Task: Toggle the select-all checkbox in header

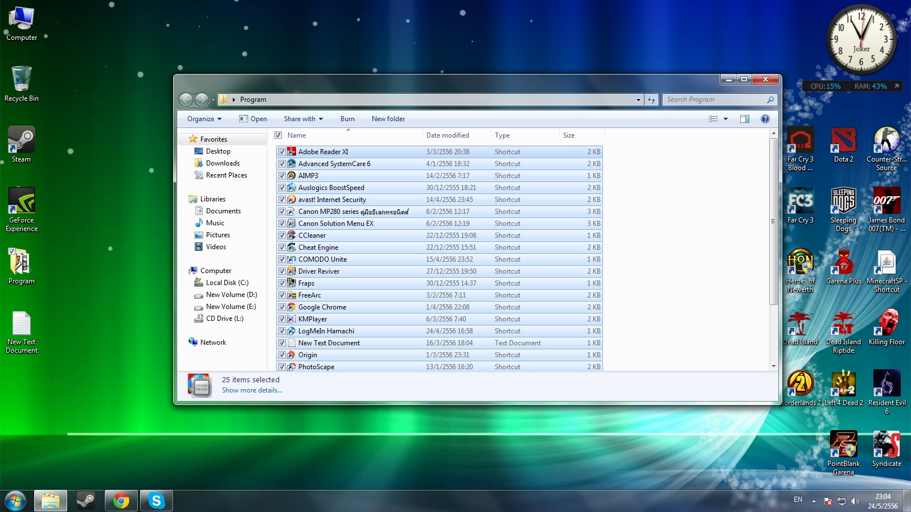Action: (278, 135)
